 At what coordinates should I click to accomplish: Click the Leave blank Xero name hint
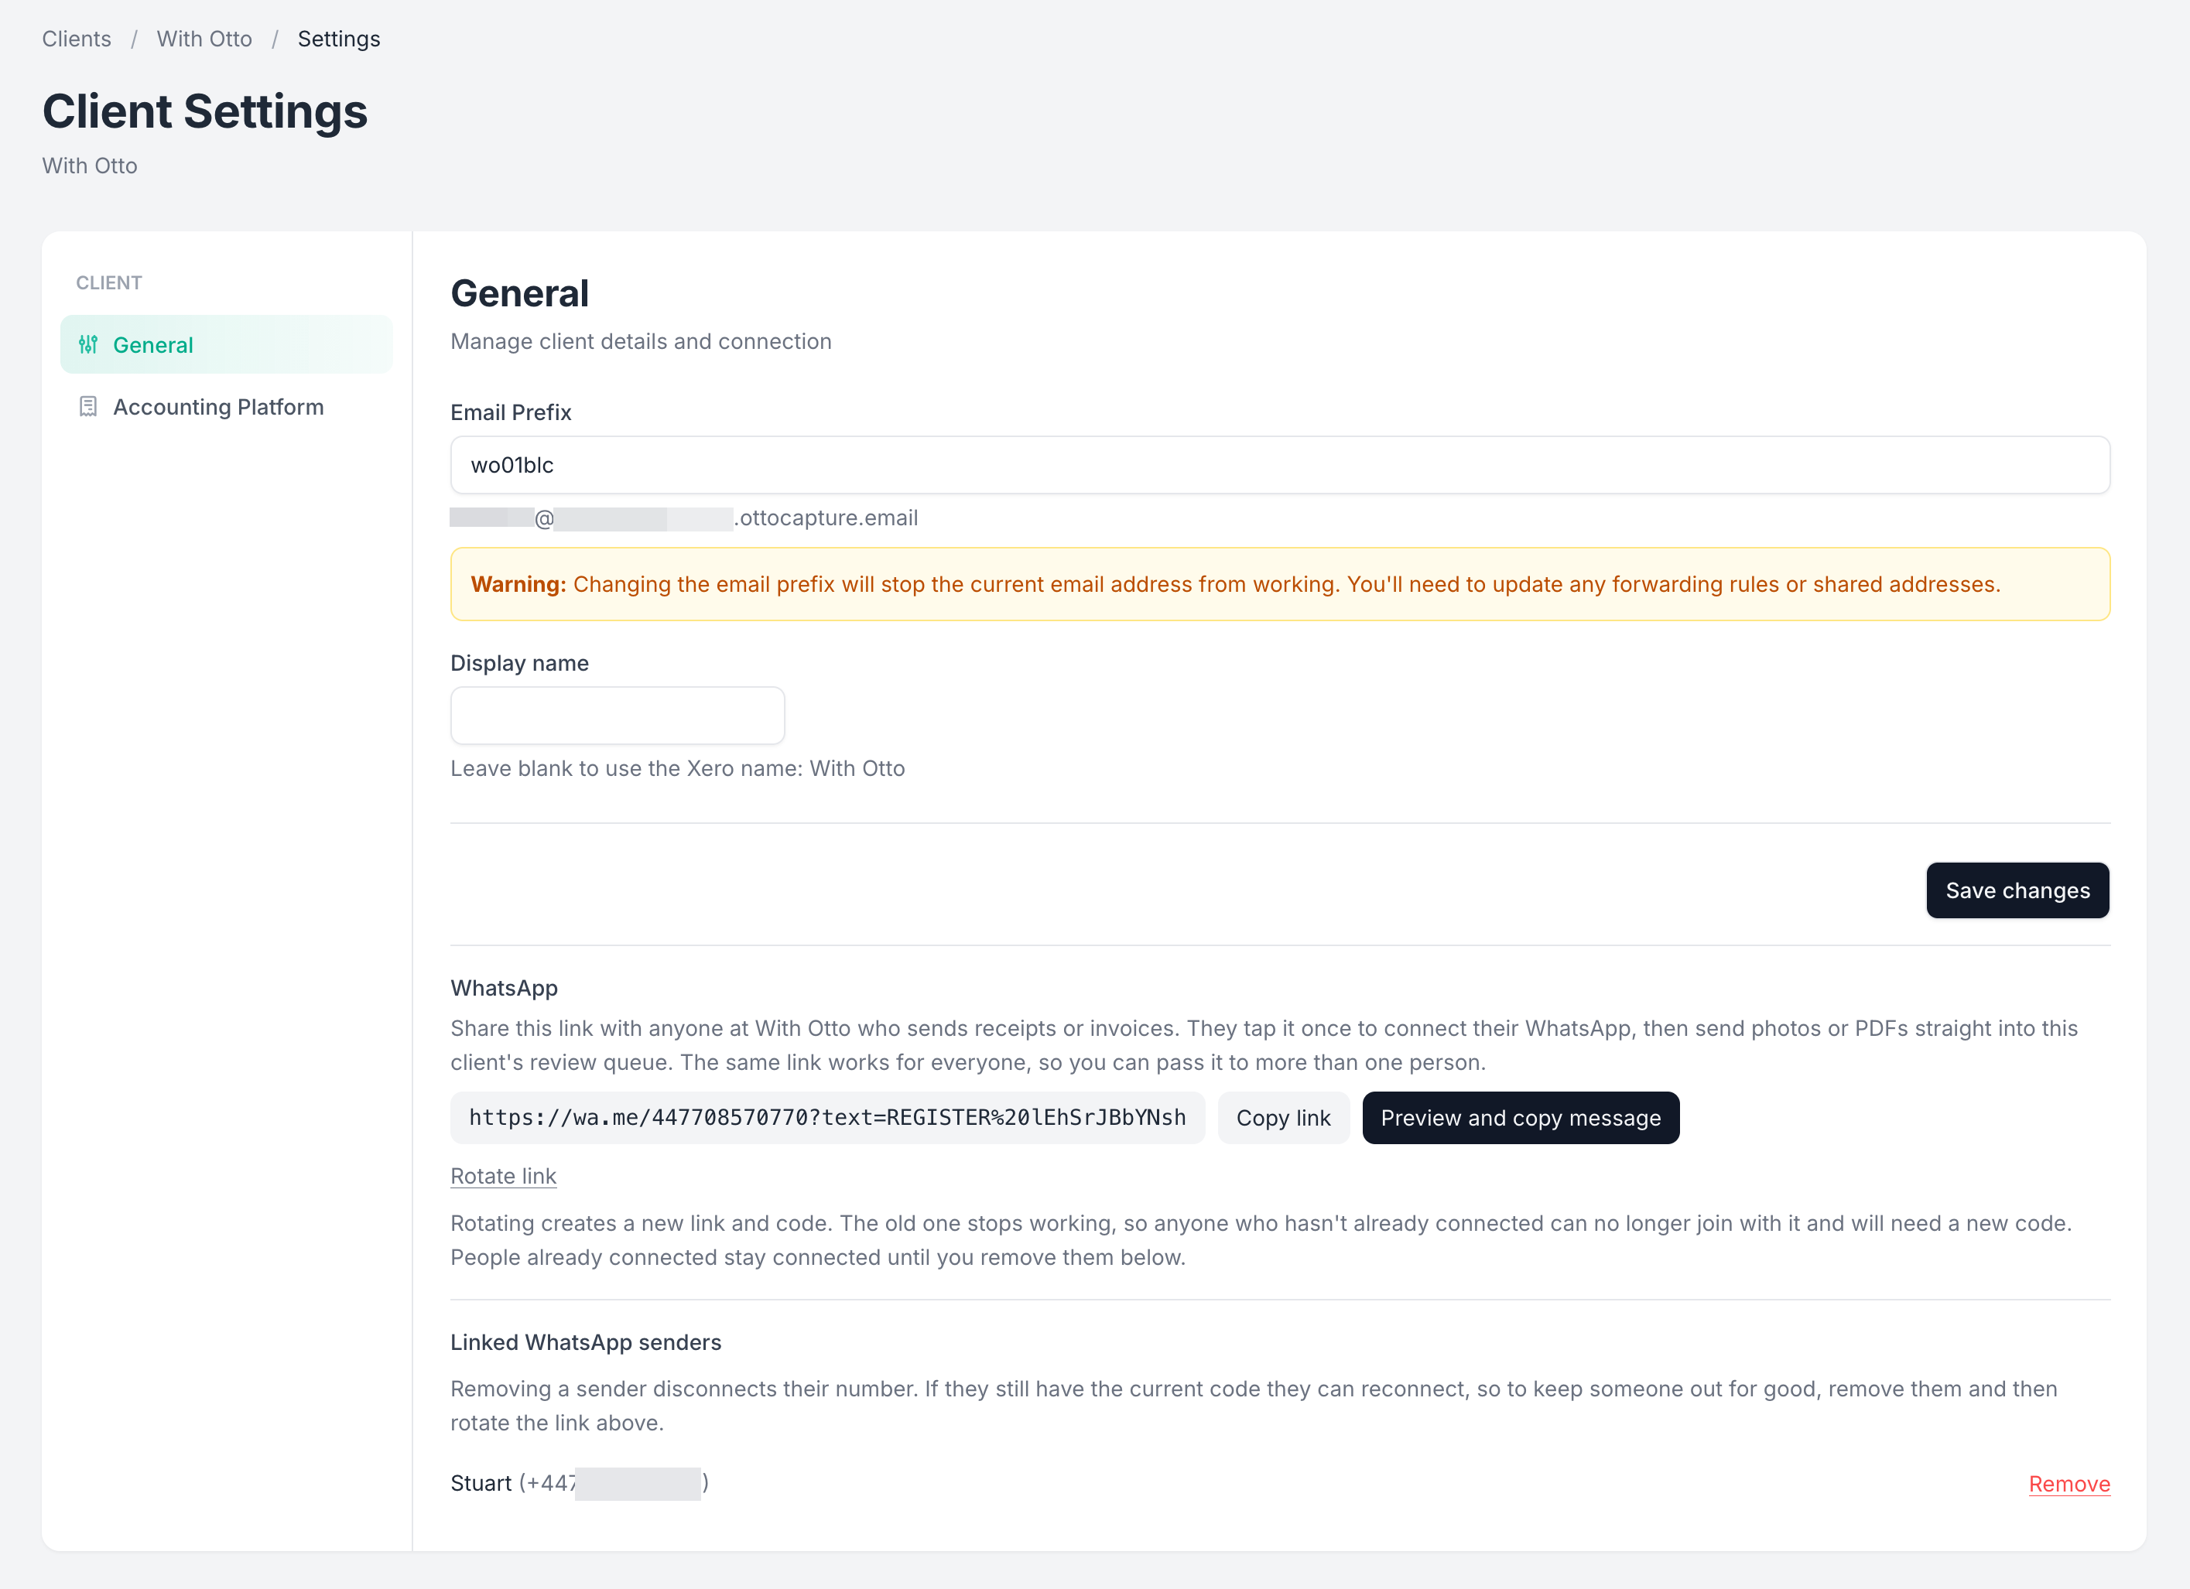(677, 768)
